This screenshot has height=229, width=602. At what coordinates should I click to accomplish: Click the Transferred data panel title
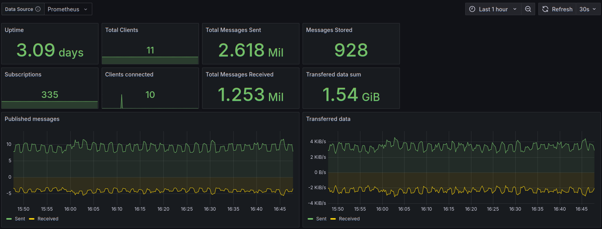pyautogui.click(x=328, y=119)
